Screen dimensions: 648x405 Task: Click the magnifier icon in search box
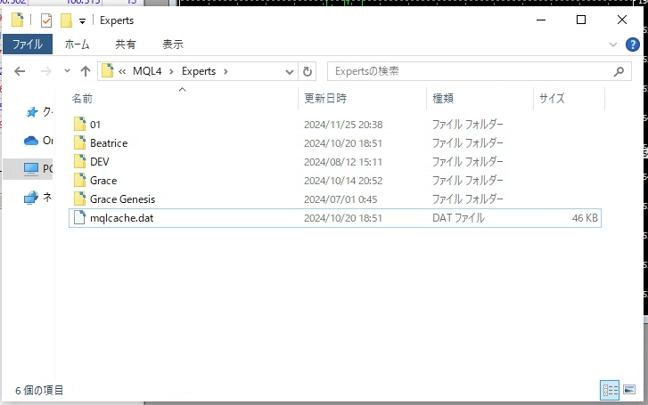coord(617,71)
